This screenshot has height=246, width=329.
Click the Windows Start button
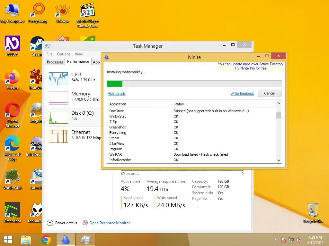(x=8, y=240)
